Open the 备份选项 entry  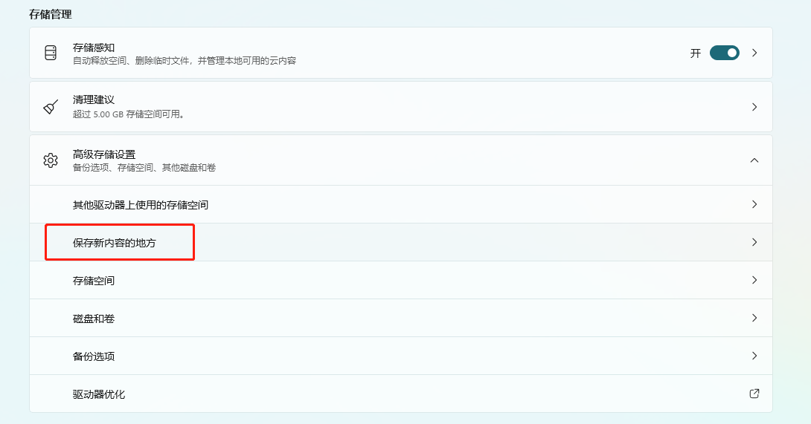401,356
